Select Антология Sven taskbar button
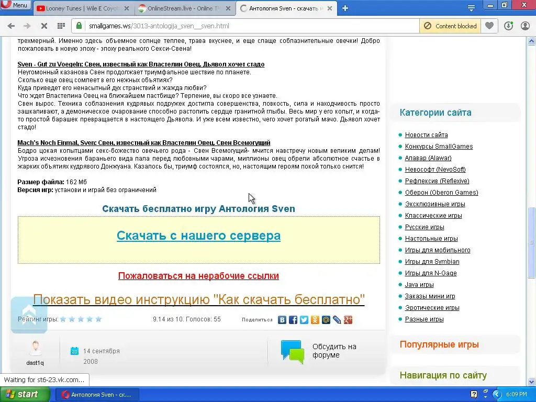This screenshot has width=536, height=402. pyautogui.click(x=97, y=395)
